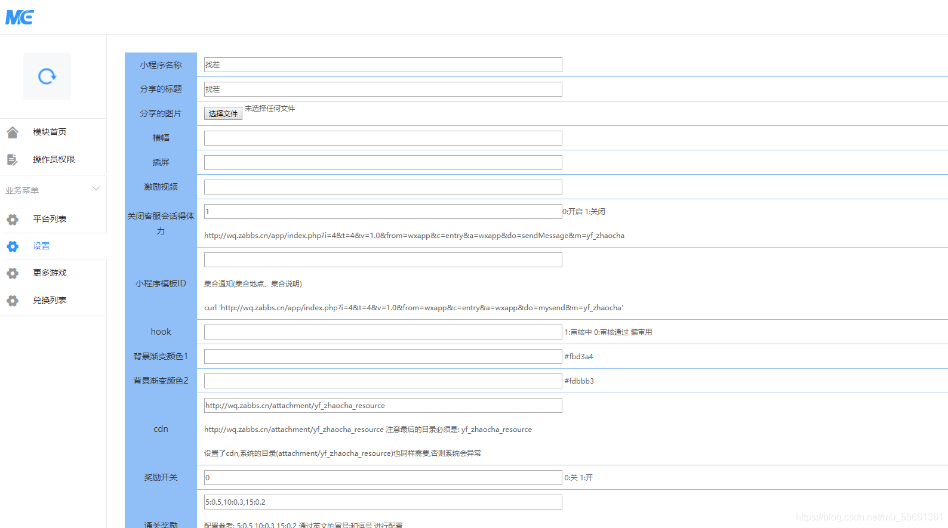Focus the 横幅 input field
The width and height of the screenshot is (948, 528).
click(383, 138)
